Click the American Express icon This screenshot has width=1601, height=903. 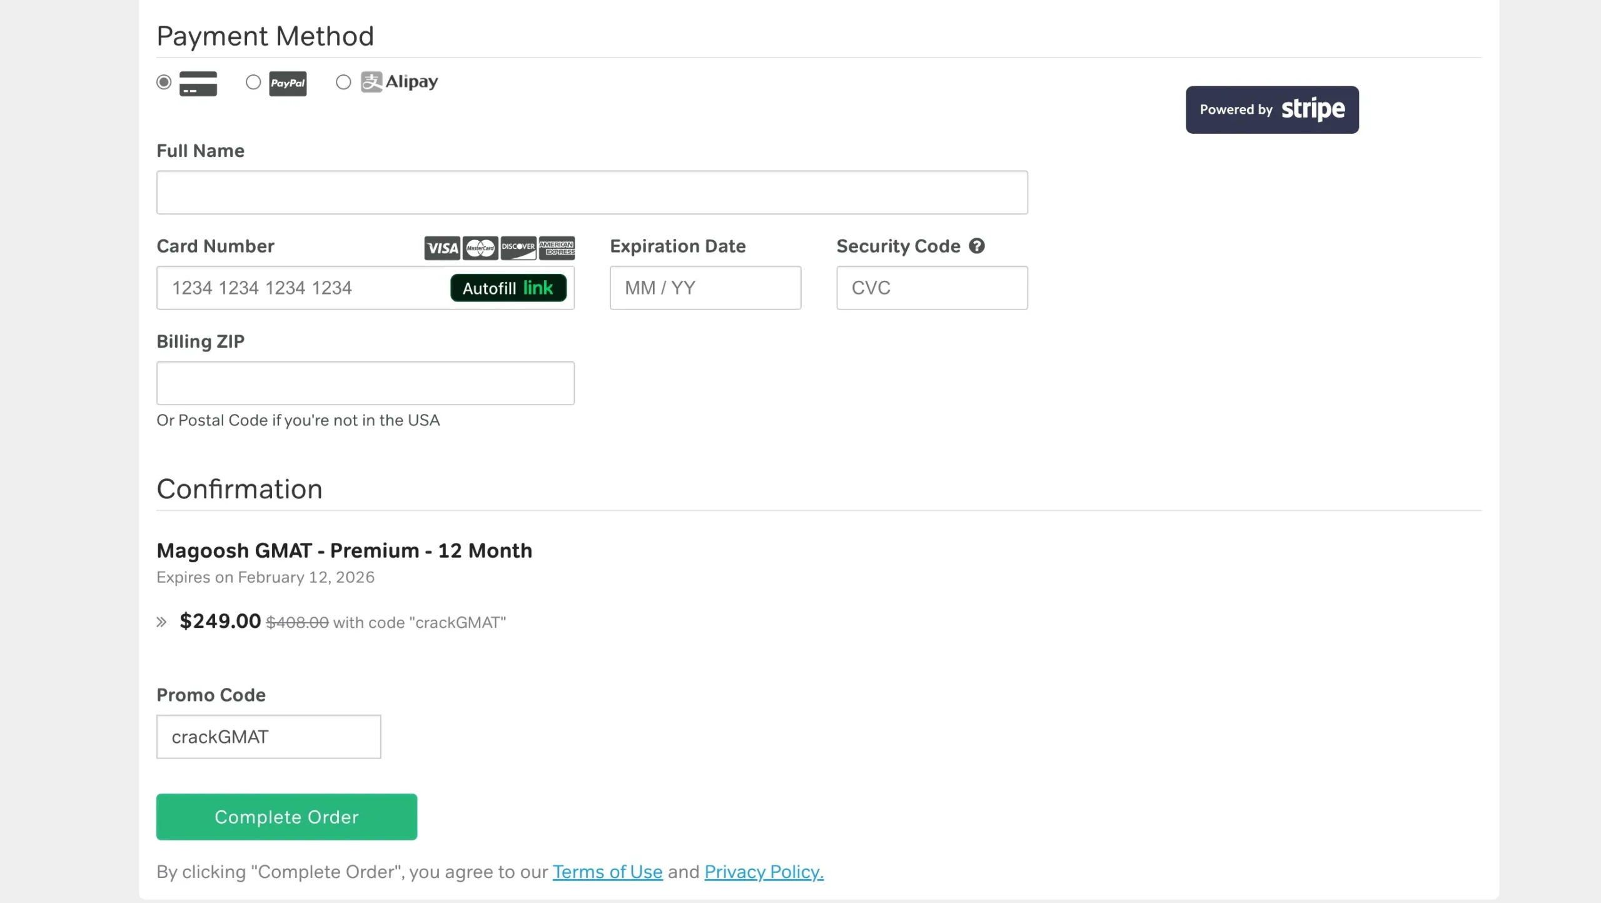tap(556, 248)
